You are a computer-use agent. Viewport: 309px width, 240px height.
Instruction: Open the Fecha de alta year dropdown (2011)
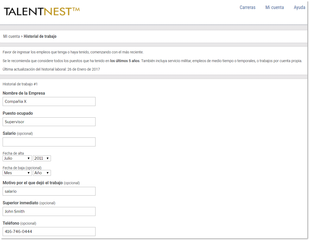(x=42, y=158)
